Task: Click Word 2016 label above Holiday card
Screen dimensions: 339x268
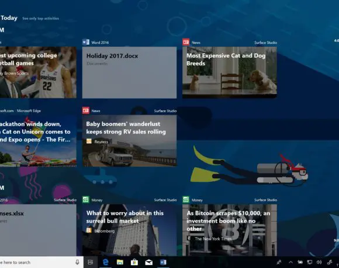Action: 100,43
